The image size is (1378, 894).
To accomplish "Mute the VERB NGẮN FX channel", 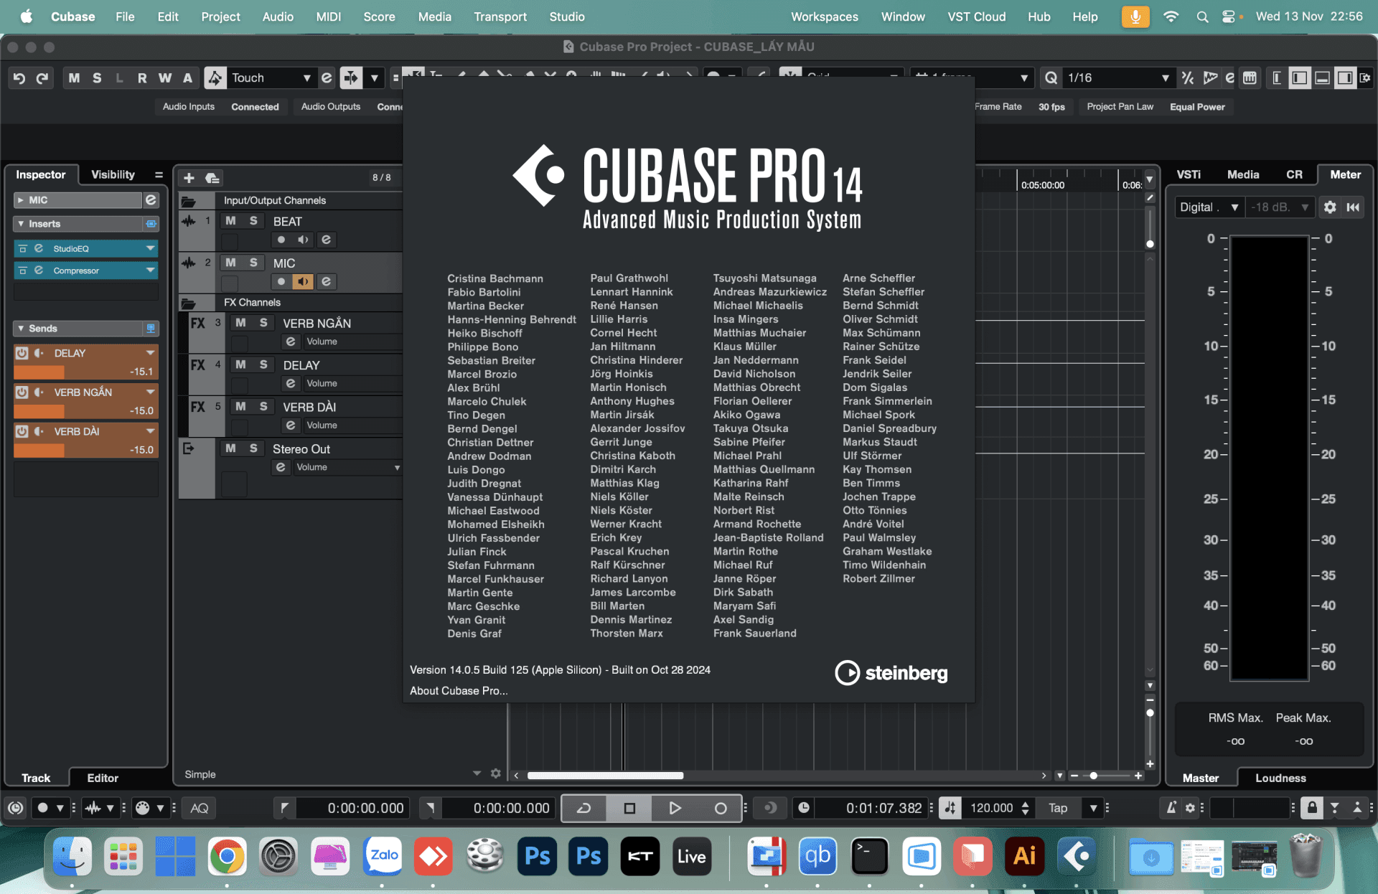I will pyautogui.click(x=240, y=323).
